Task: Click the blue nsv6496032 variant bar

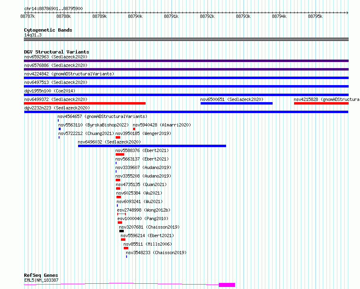Action: pos(152,146)
